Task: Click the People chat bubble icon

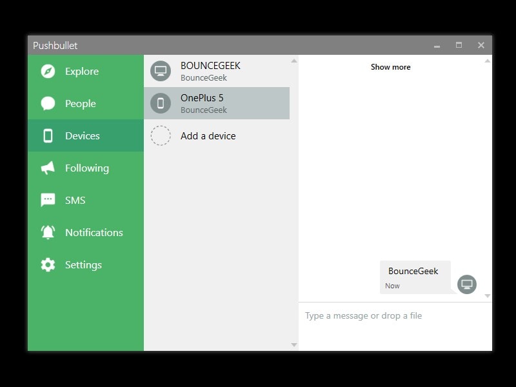Action: (48, 104)
